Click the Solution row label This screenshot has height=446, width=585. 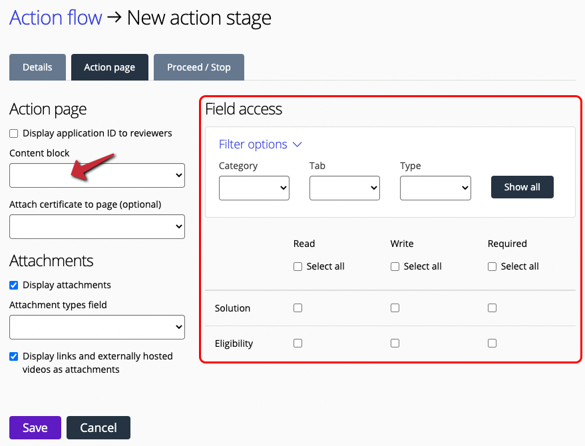[x=232, y=308]
